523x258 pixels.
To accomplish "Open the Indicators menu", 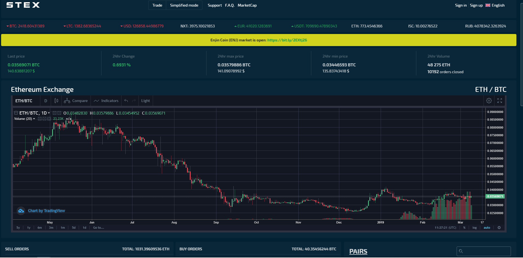I will point(106,101).
